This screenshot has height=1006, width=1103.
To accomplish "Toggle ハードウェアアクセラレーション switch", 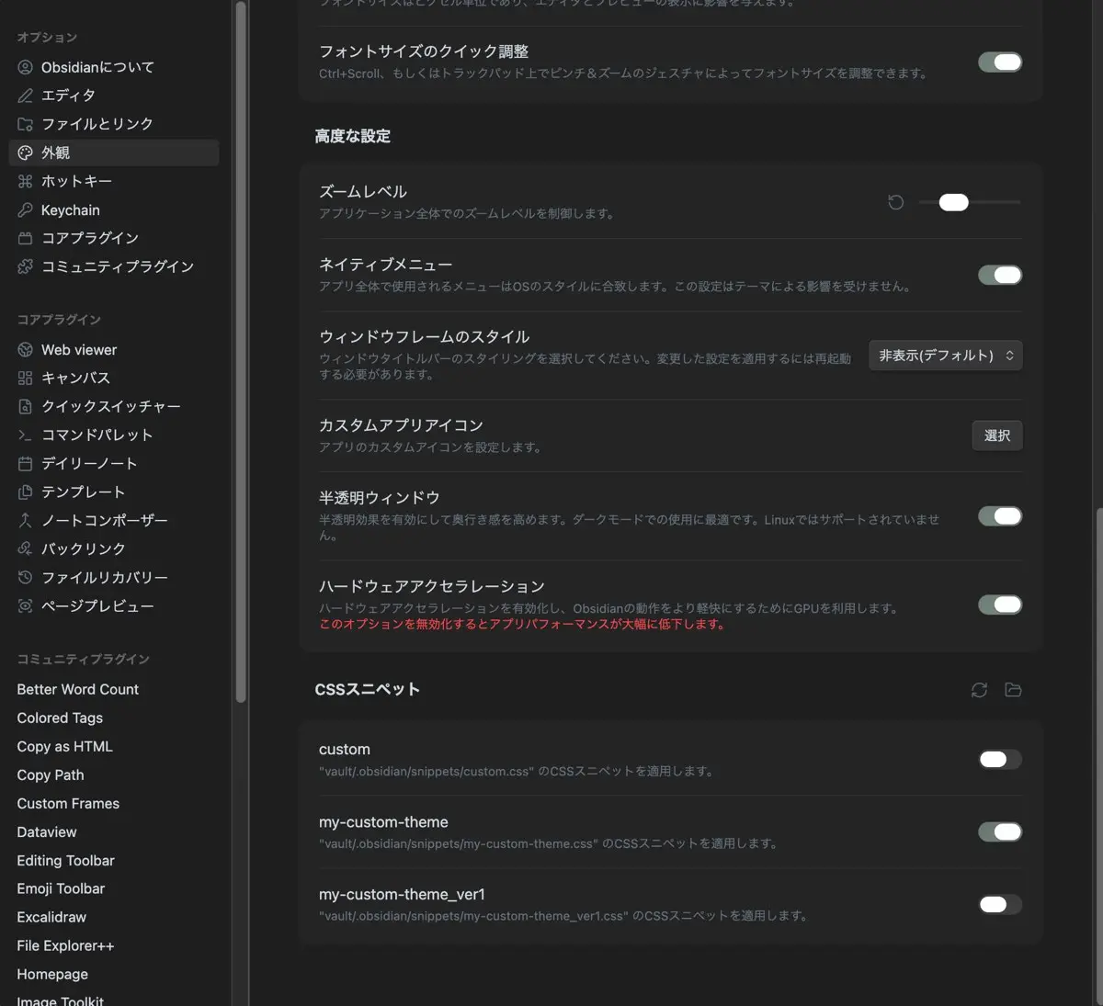I will point(1000,605).
